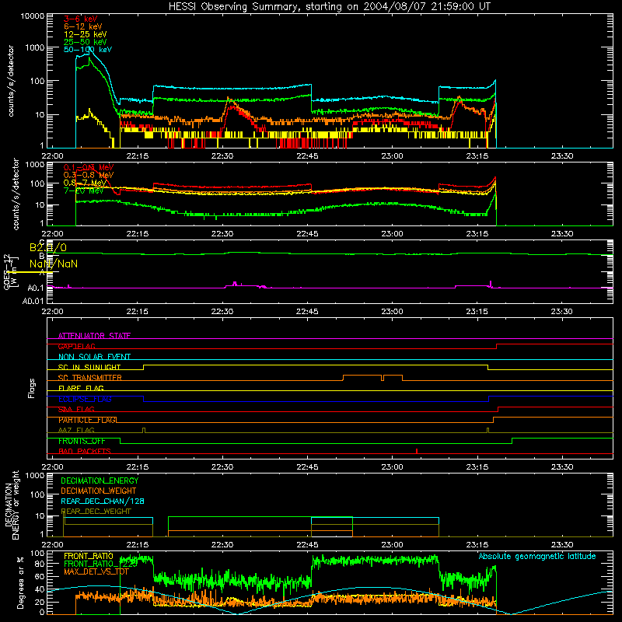Click the Flags vertical axis title
622x622 pixels.
31,388
